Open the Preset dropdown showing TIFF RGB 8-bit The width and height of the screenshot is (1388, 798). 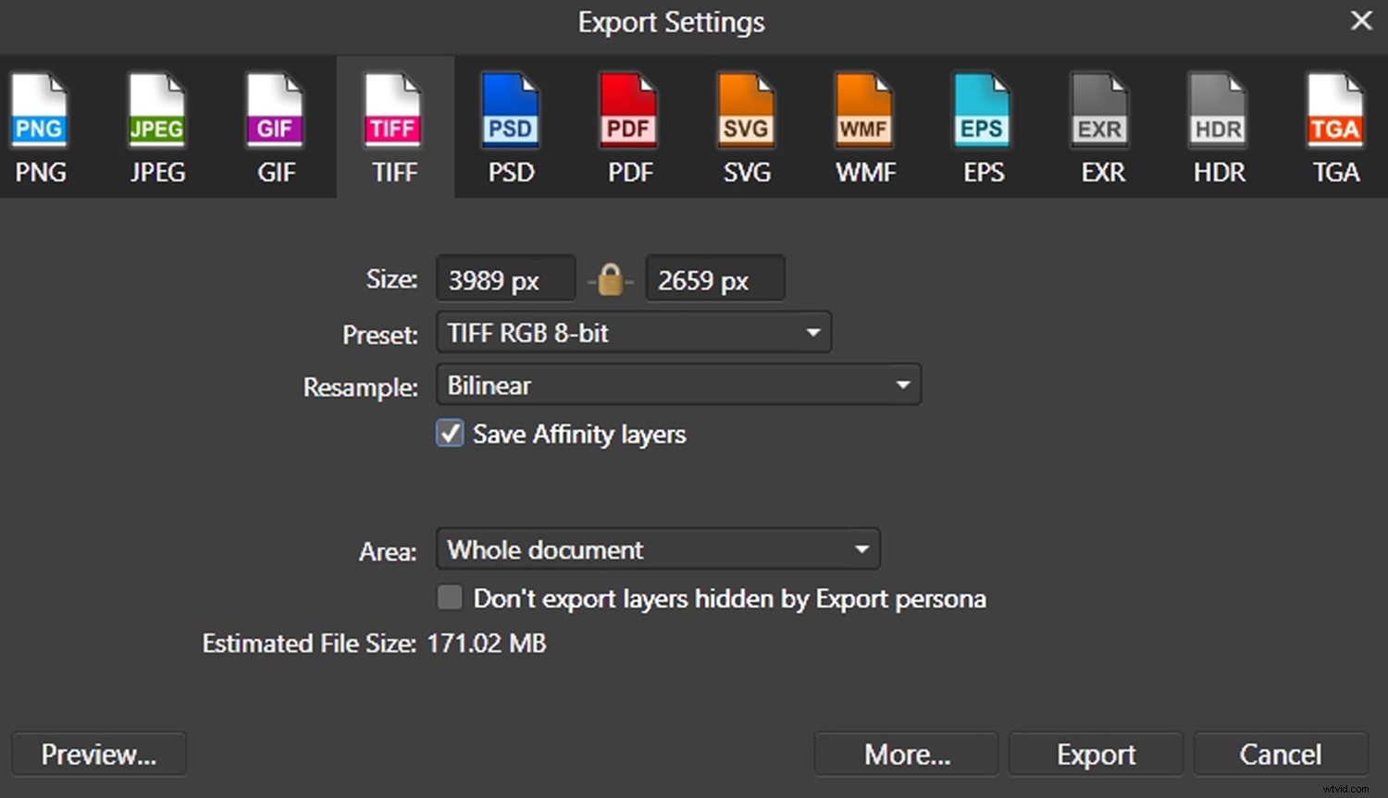[634, 332]
